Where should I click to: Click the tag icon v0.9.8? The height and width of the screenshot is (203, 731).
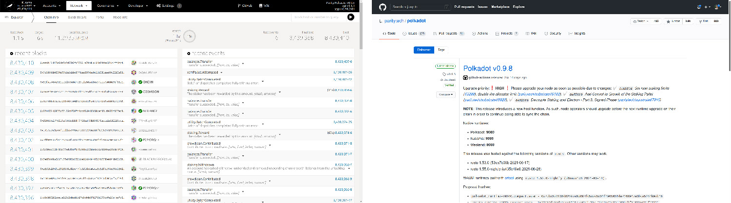(x=445, y=74)
